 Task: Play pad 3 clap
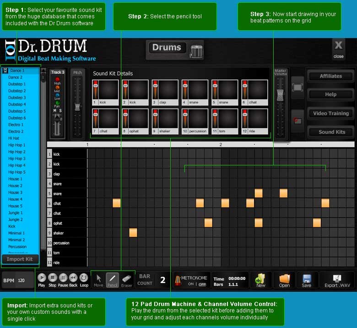[x=168, y=90]
